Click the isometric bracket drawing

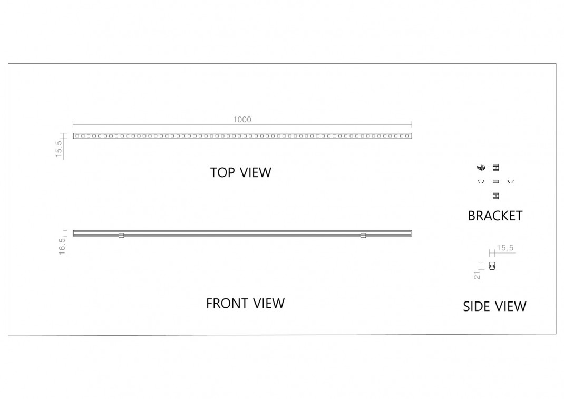481,167
